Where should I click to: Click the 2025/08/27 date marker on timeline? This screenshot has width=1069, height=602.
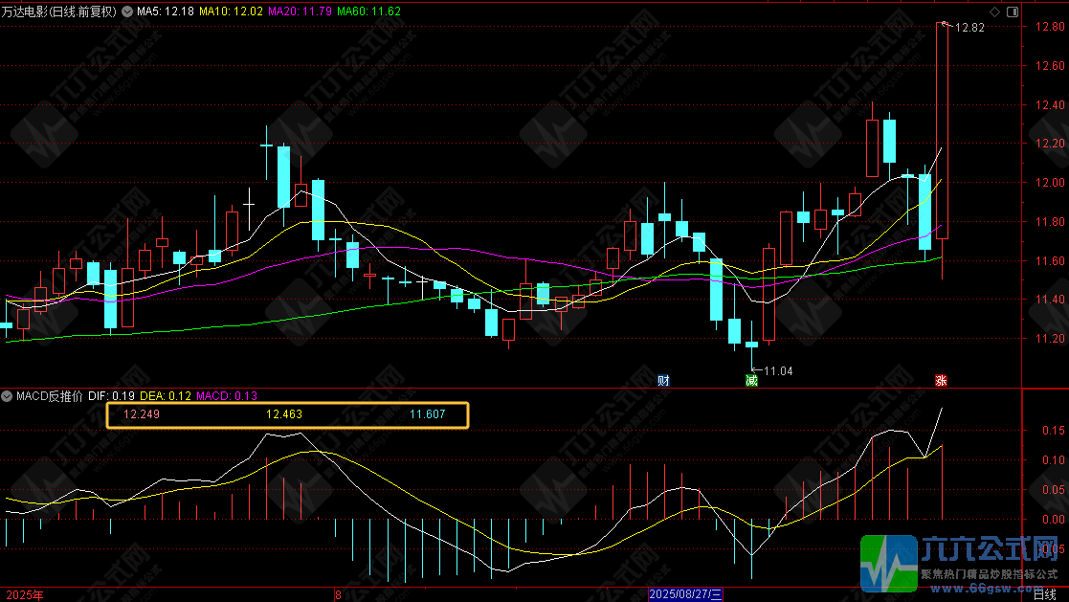[686, 594]
